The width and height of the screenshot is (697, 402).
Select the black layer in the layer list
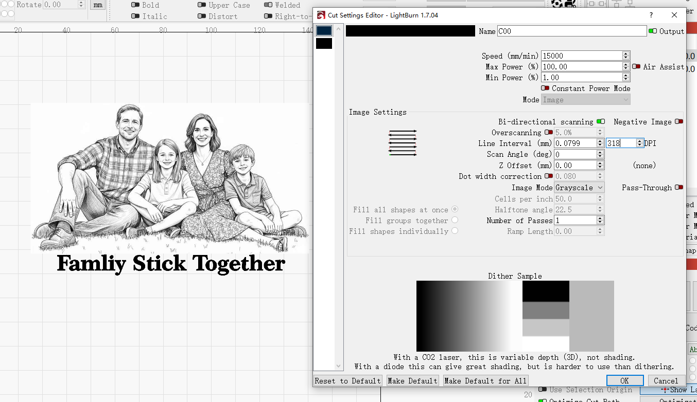point(324,44)
